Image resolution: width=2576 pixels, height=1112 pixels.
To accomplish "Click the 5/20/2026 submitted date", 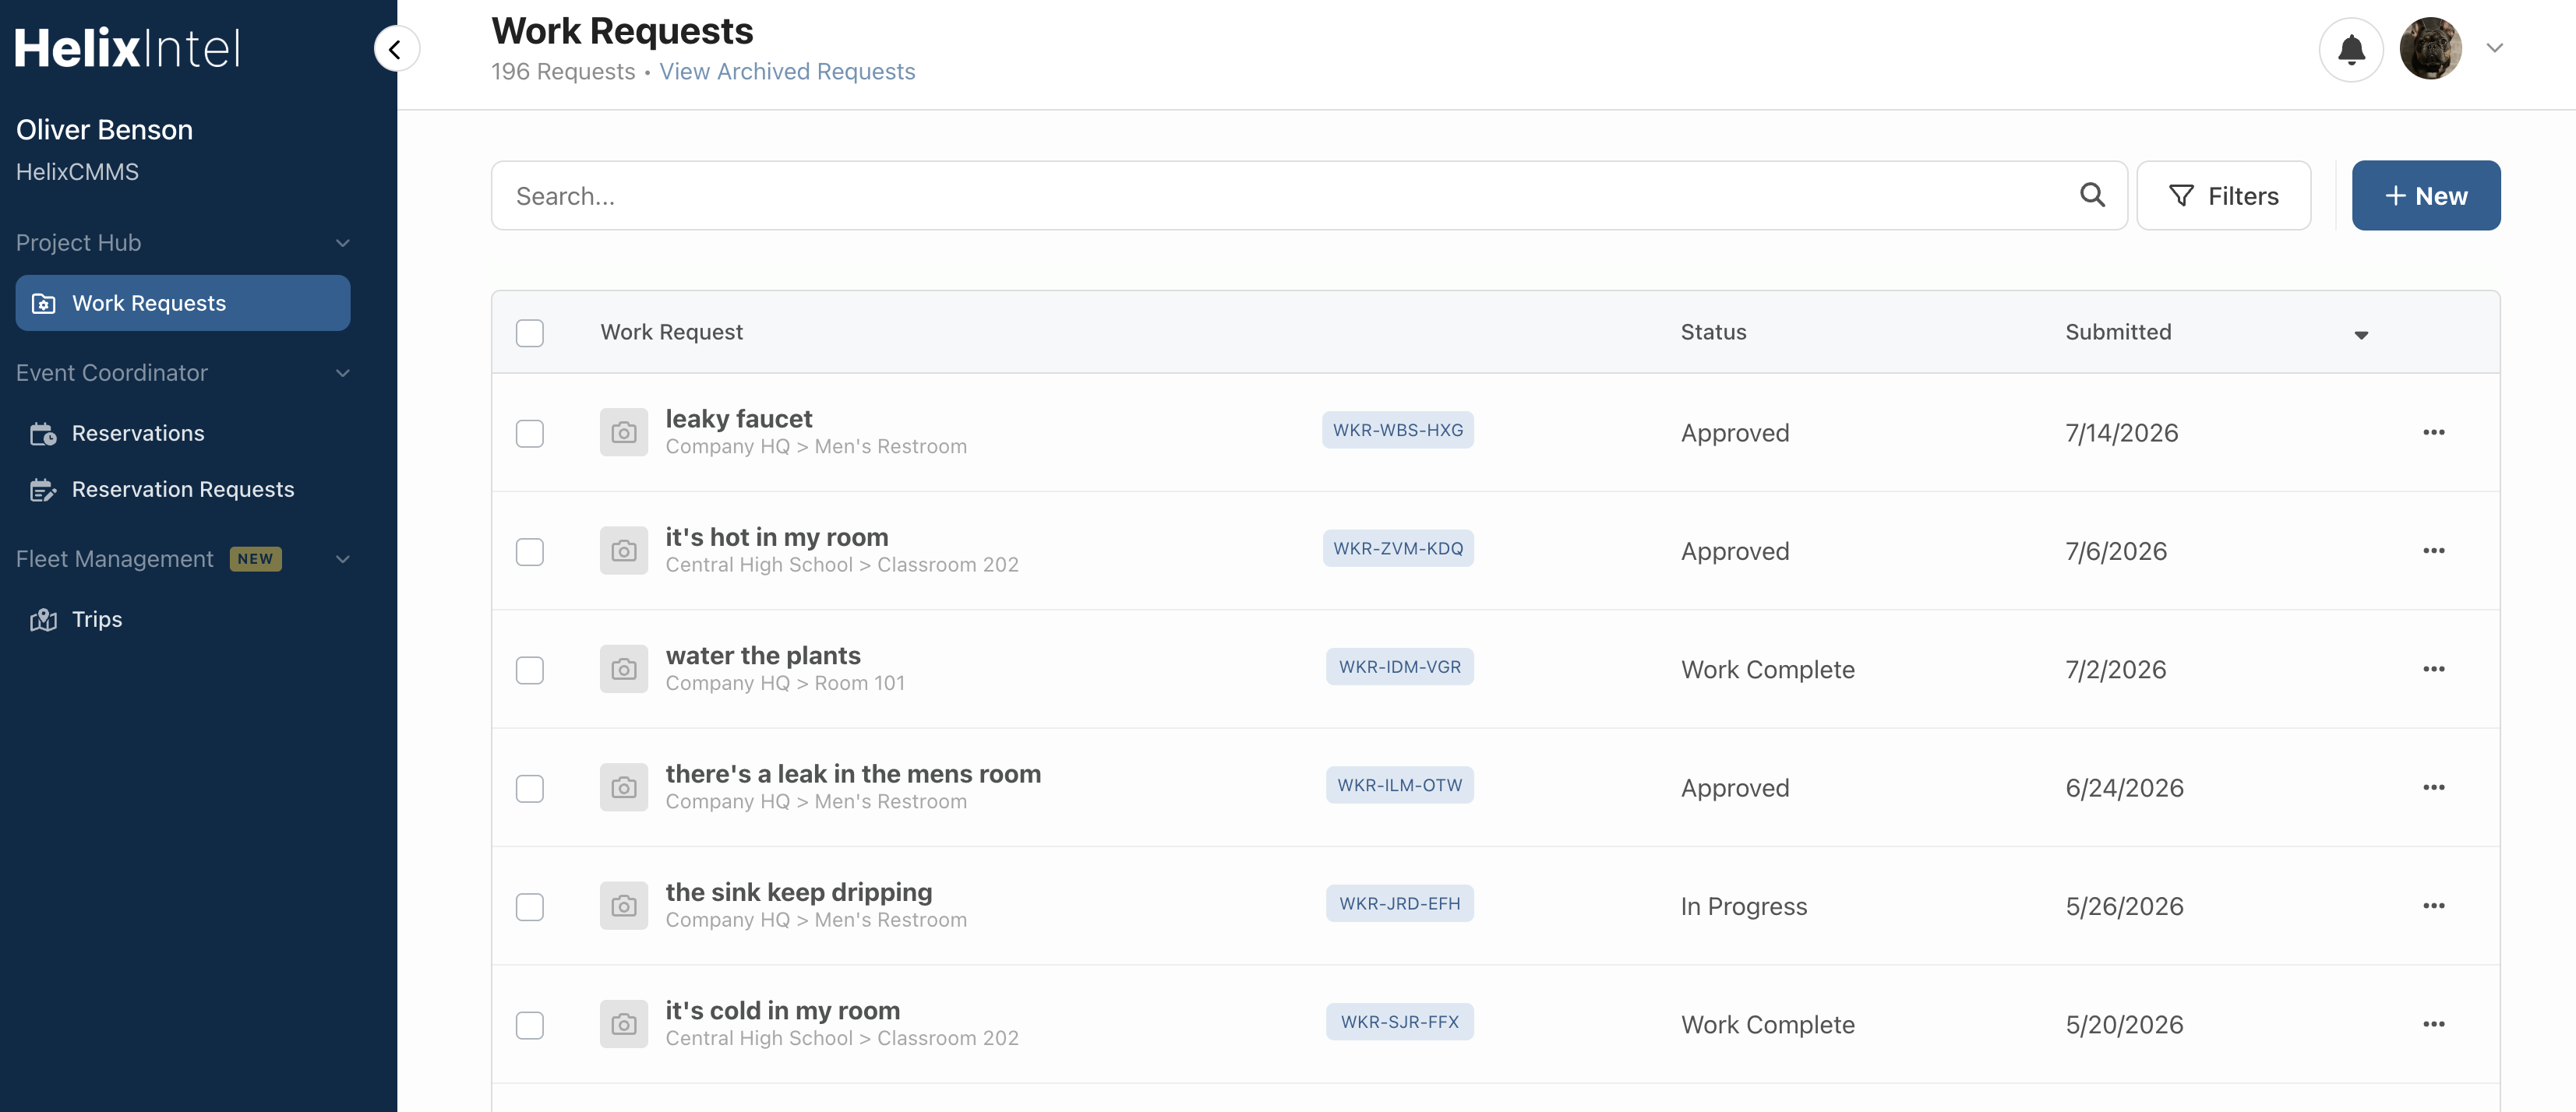I will point(2124,1025).
